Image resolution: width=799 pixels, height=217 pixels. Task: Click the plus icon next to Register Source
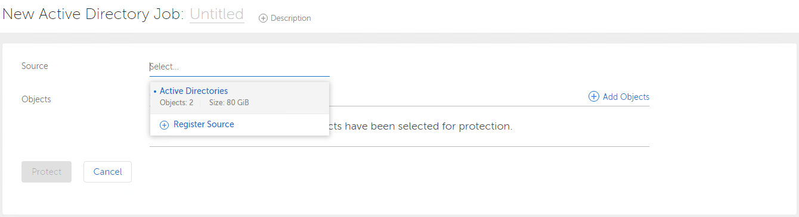pyautogui.click(x=165, y=125)
